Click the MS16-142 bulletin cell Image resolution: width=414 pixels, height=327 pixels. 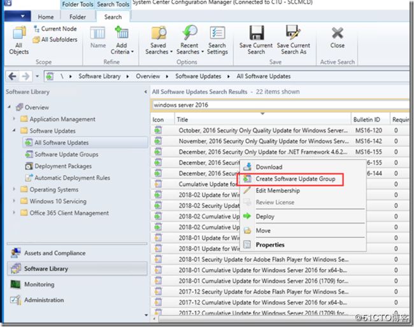click(369, 142)
